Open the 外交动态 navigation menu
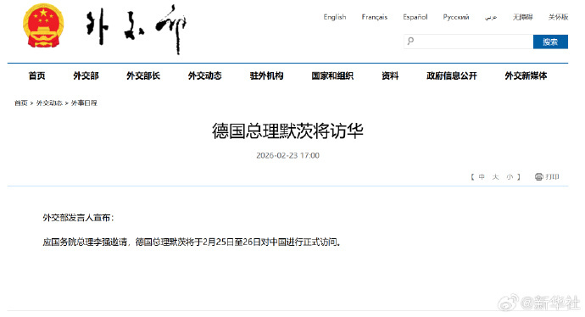 point(205,75)
